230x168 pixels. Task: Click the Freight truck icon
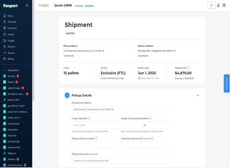5,41
